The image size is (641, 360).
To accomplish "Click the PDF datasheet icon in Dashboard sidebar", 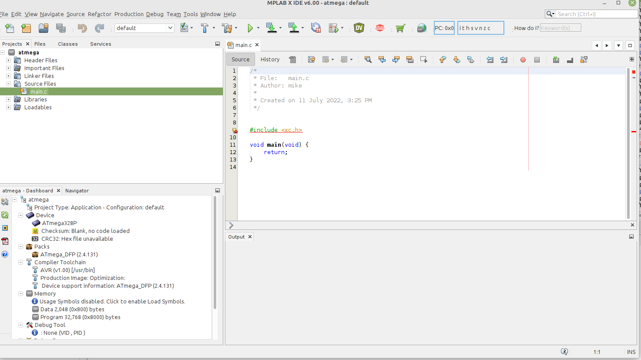I will coord(5,241).
